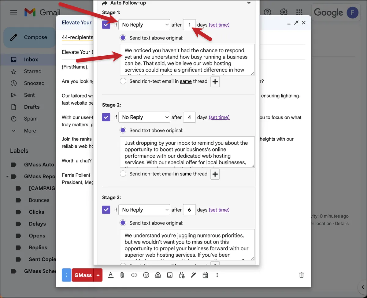Click the Stage 3 days input field

click(x=190, y=210)
